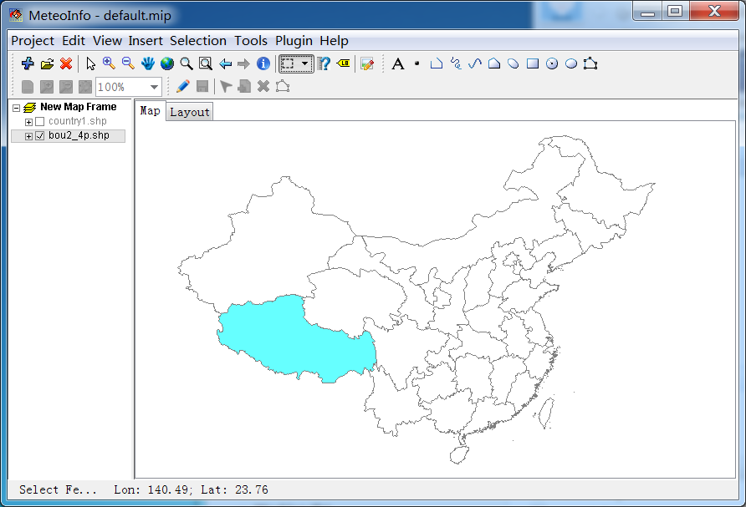Click the Identify info icon

point(263,63)
